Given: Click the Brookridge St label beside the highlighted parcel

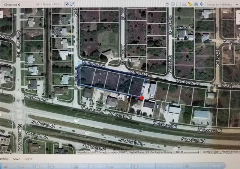Looking at the screenshot, I should point(76,78).
